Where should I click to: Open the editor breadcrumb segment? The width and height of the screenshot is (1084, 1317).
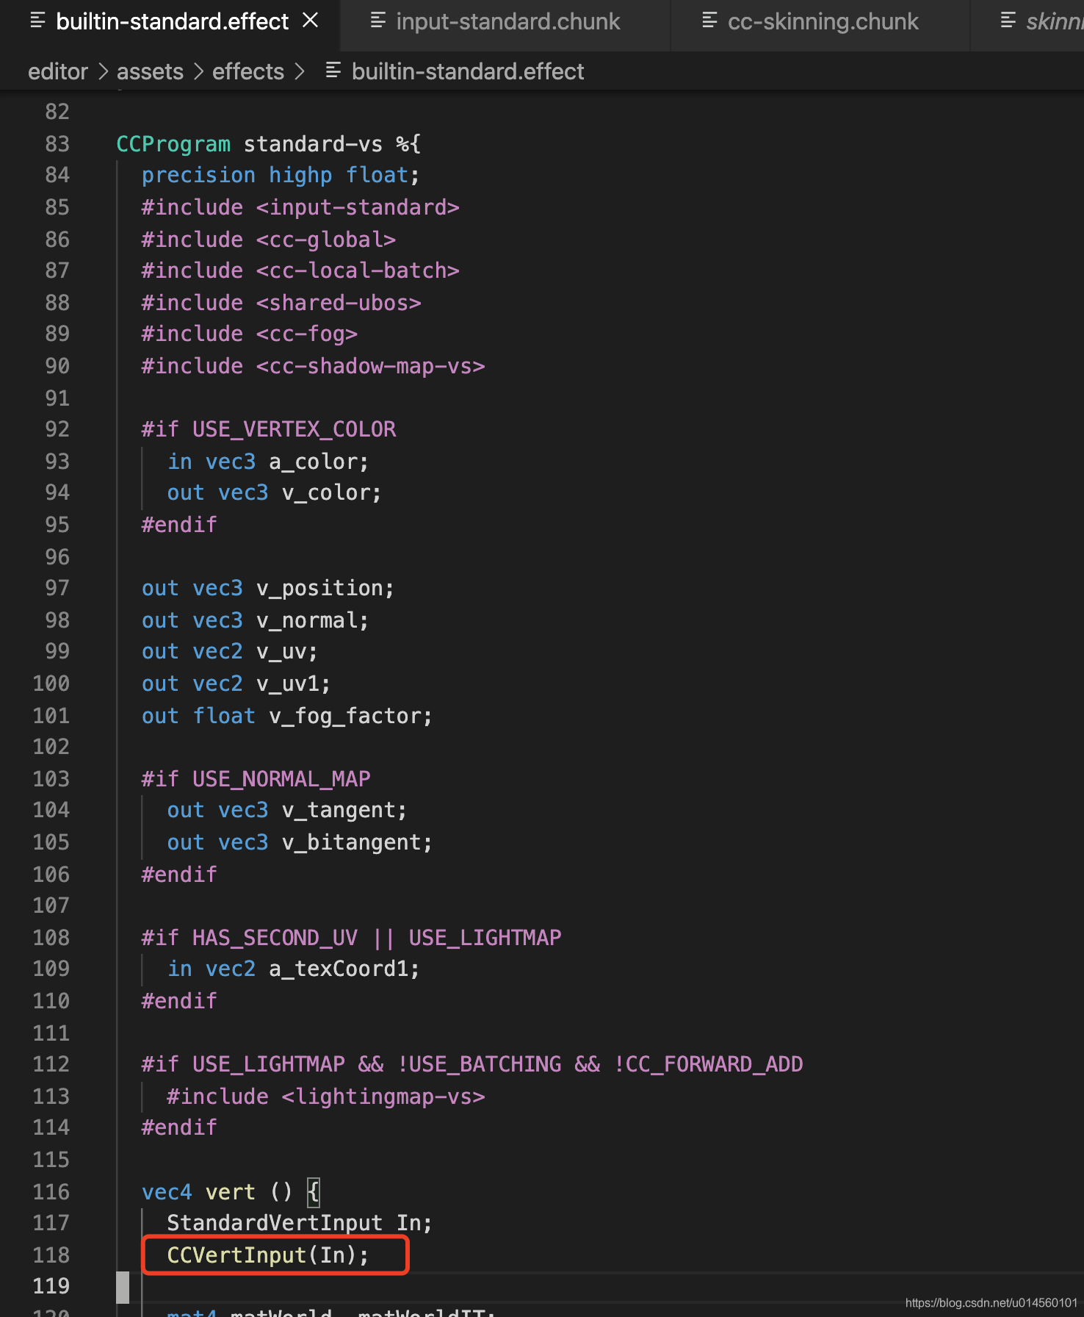[x=58, y=72]
